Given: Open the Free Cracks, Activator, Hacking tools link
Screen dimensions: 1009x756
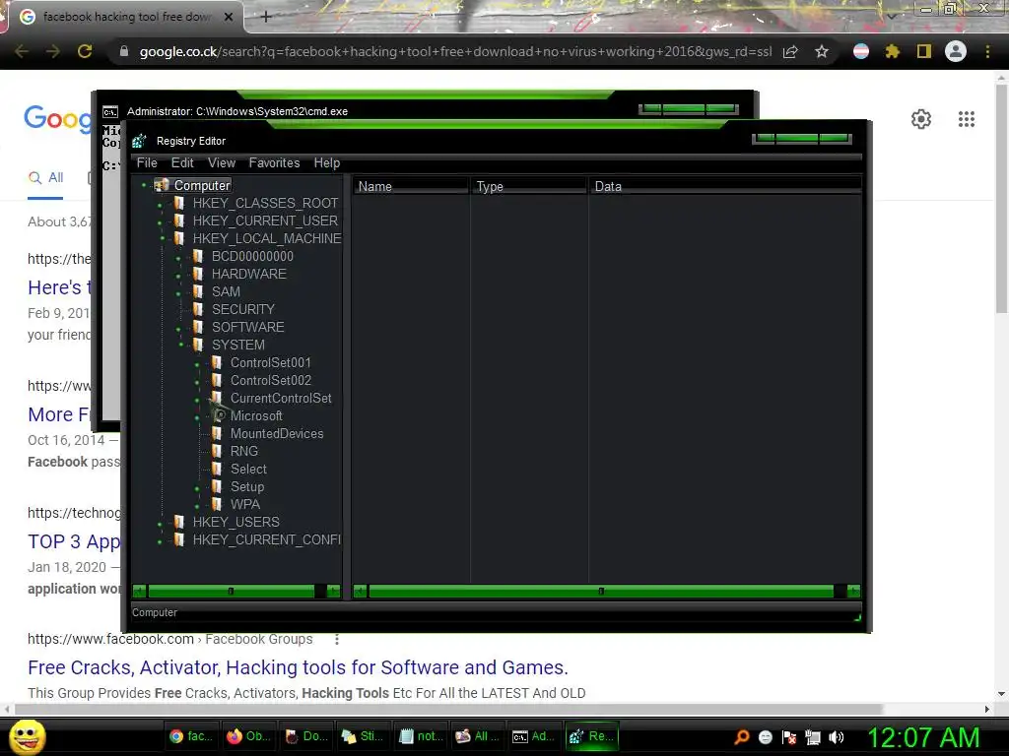Looking at the screenshot, I should pyautogui.click(x=298, y=668).
